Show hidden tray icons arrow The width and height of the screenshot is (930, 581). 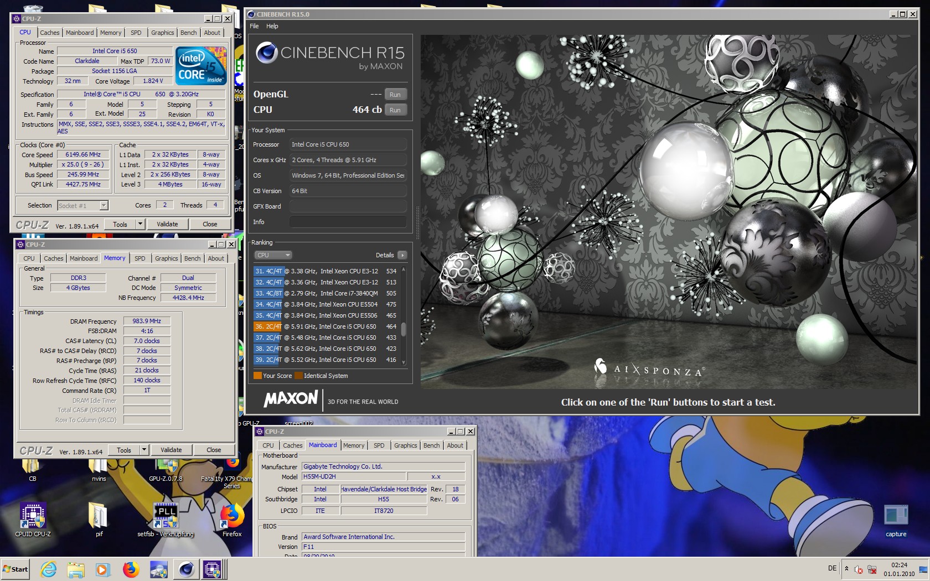846,568
